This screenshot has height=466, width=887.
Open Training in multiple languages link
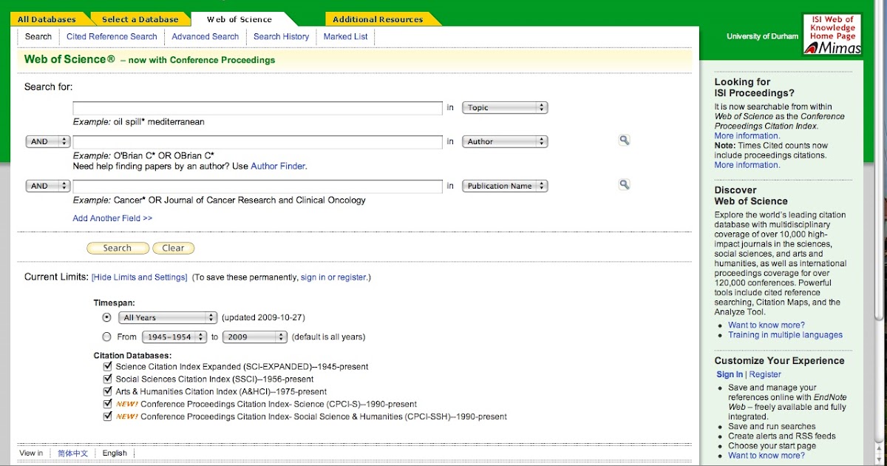tap(785, 335)
